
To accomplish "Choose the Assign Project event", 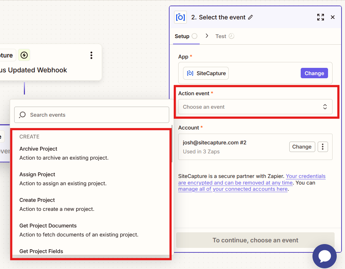I will [37, 174].
